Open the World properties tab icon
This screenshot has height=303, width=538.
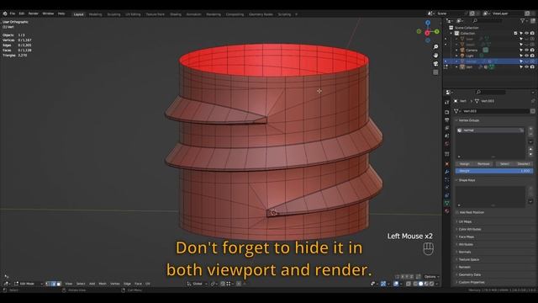pyautogui.click(x=446, y=144)
